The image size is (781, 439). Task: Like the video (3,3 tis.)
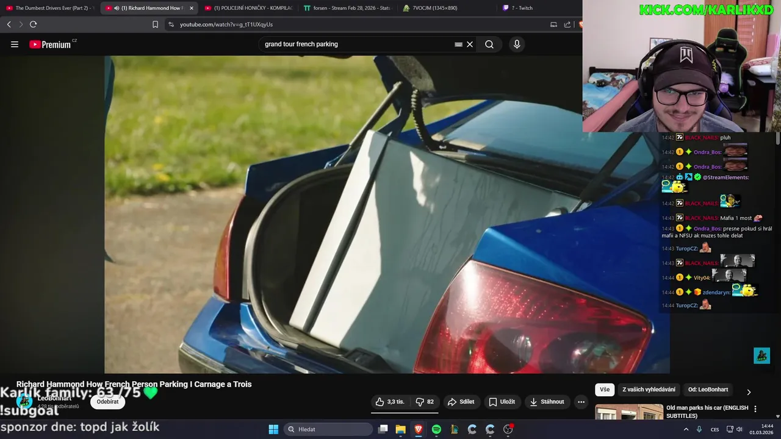coord(390,402)
